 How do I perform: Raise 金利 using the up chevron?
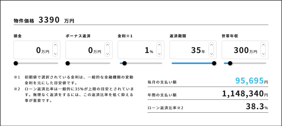click(x=159, y=45)
